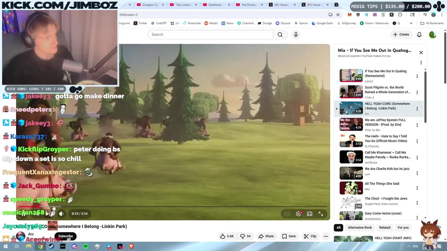
Task: Open the Twitter bookmark
Action: point(140,23)
